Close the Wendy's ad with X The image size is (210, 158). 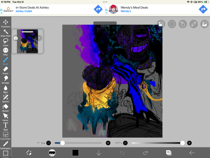107,13
